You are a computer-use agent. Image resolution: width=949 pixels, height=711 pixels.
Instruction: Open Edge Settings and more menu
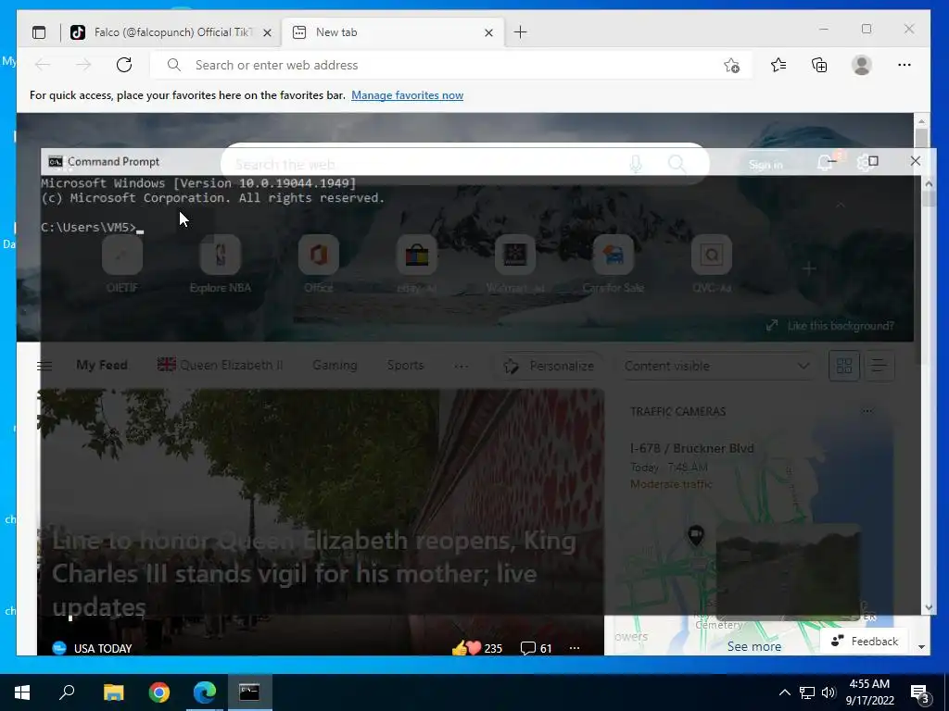point(905,65)
